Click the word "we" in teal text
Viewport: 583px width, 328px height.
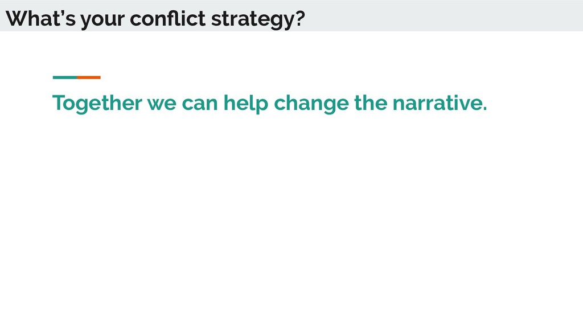pyautogui.click(x=162, y=105)
